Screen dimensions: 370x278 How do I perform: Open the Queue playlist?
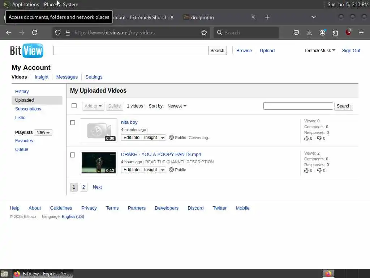[22, 149]
